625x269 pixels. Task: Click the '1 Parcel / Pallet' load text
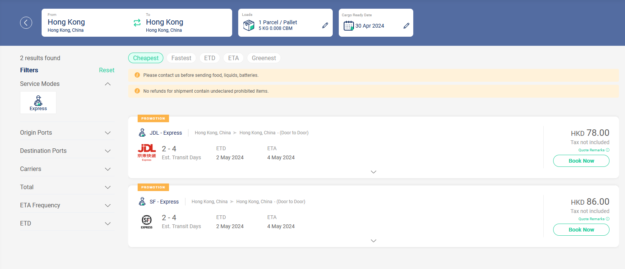278,22
